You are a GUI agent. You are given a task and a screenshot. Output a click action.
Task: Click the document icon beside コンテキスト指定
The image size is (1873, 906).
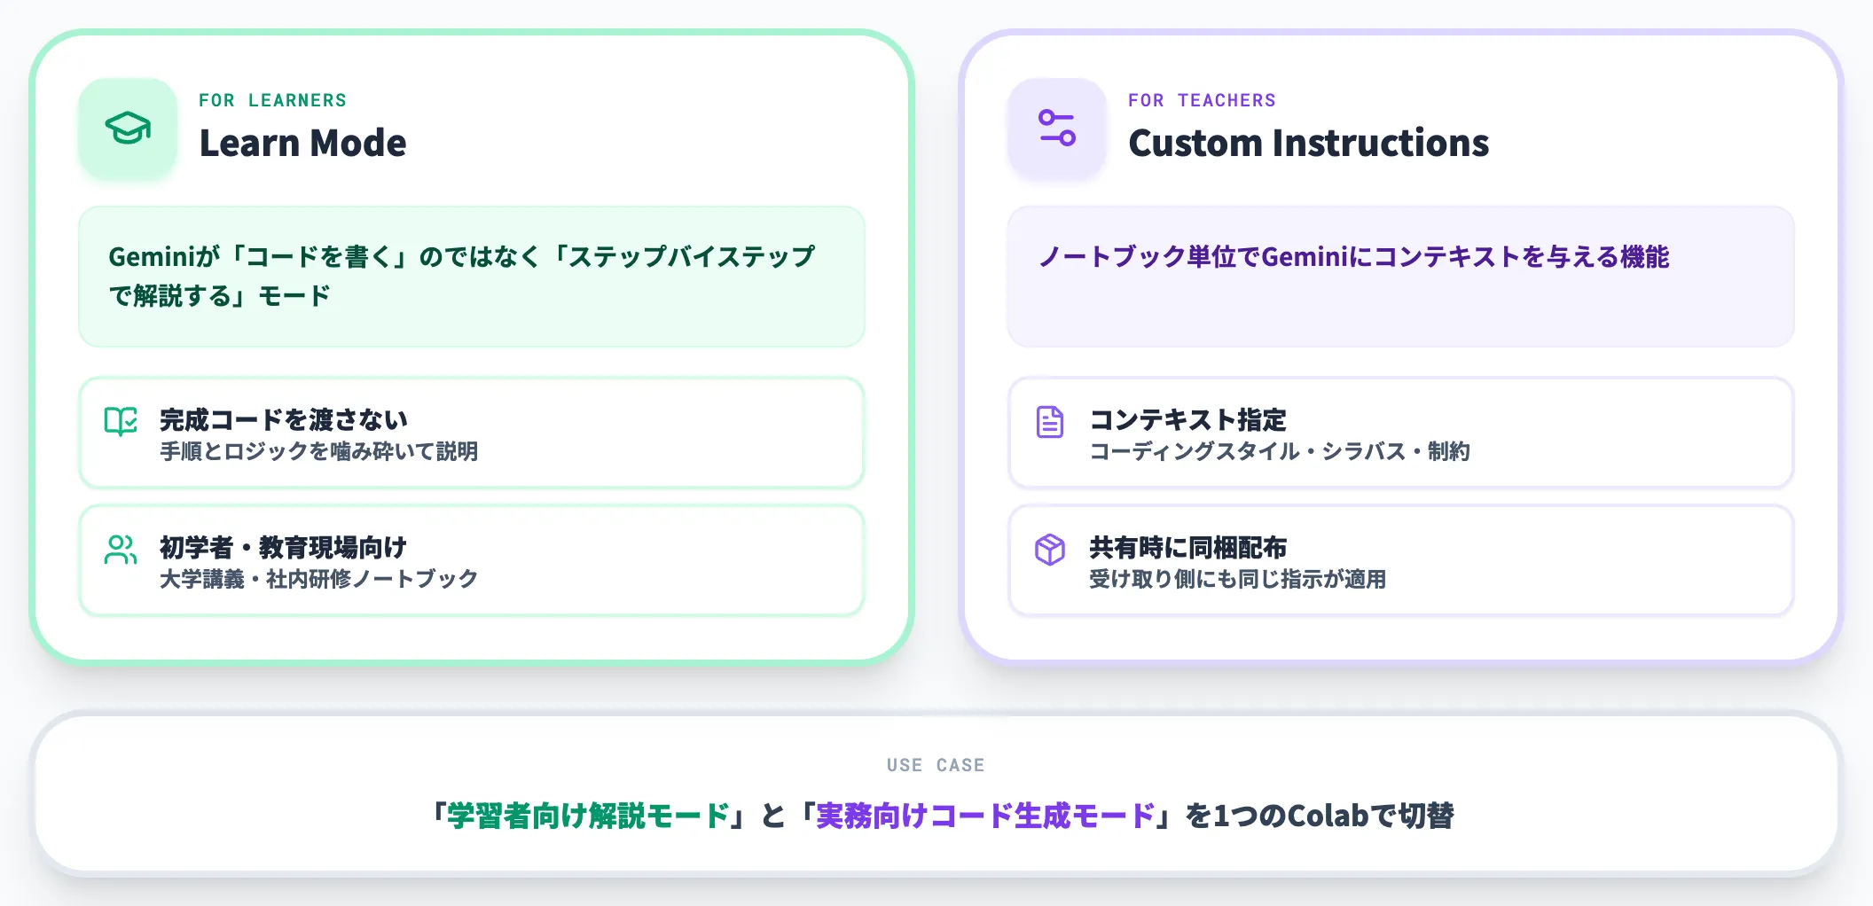click(1050, 422)
